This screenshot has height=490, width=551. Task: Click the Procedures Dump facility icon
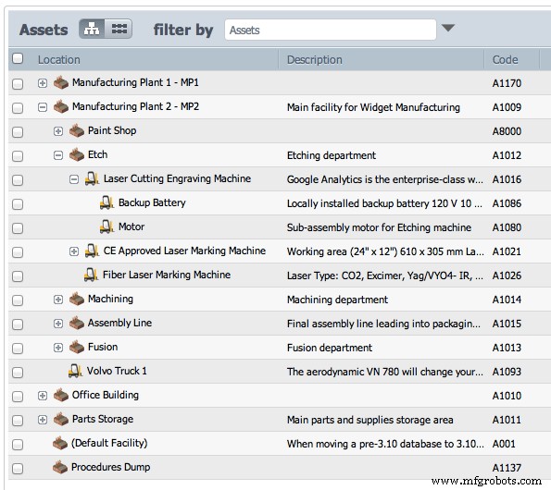pos(60,467)
